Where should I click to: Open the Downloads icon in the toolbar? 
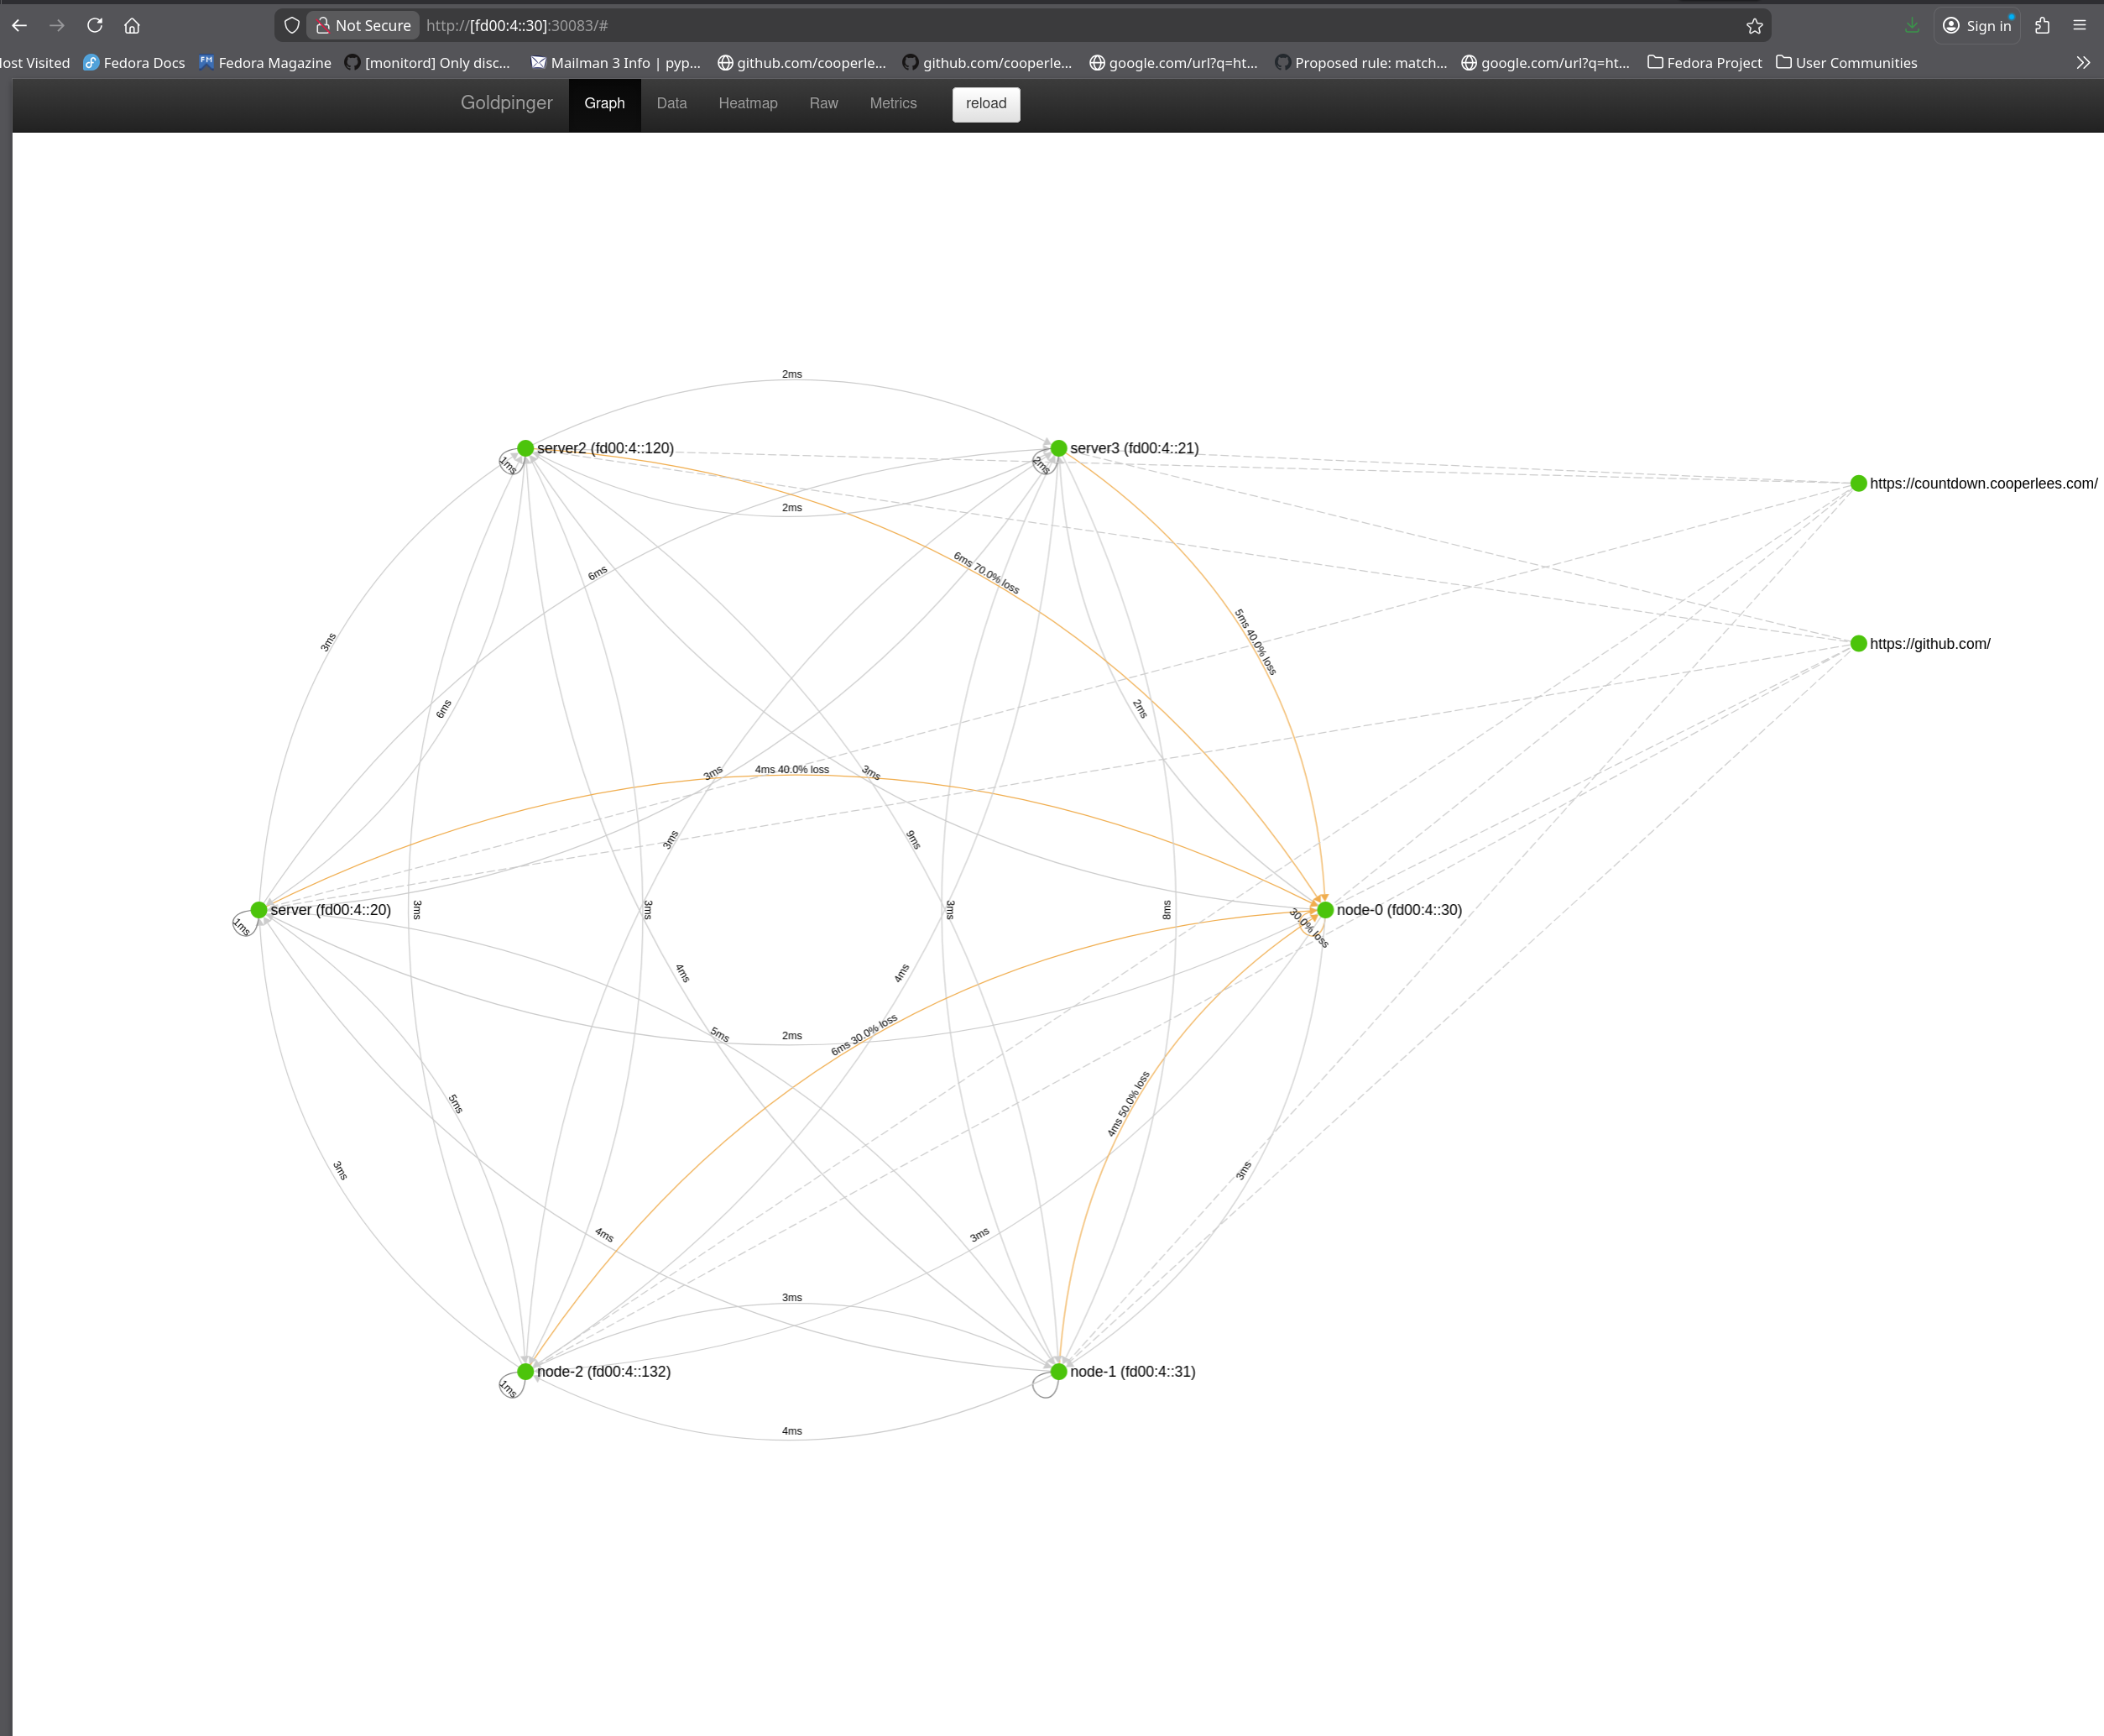[1912, 25]
